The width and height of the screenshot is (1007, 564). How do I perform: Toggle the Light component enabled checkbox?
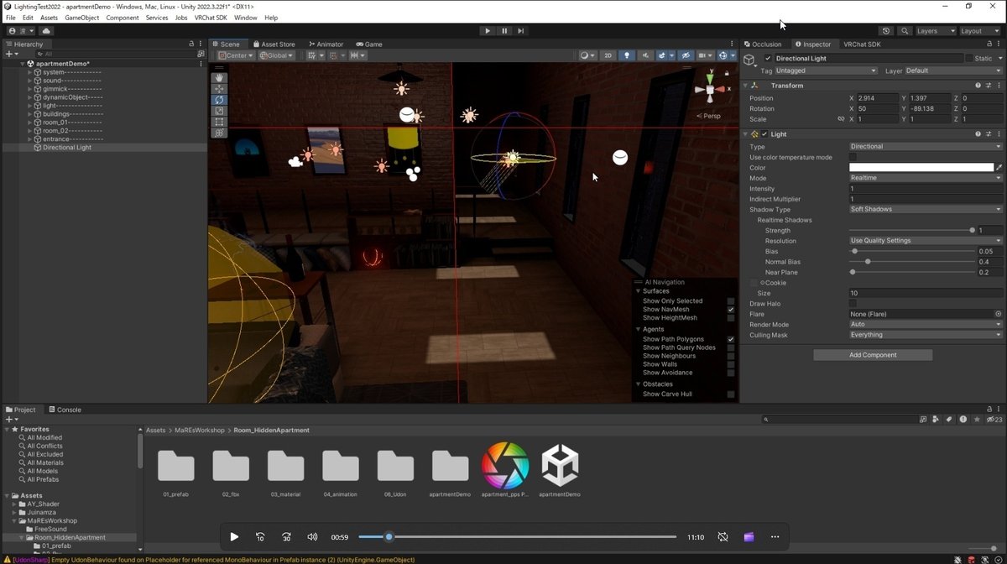point(764,134)
